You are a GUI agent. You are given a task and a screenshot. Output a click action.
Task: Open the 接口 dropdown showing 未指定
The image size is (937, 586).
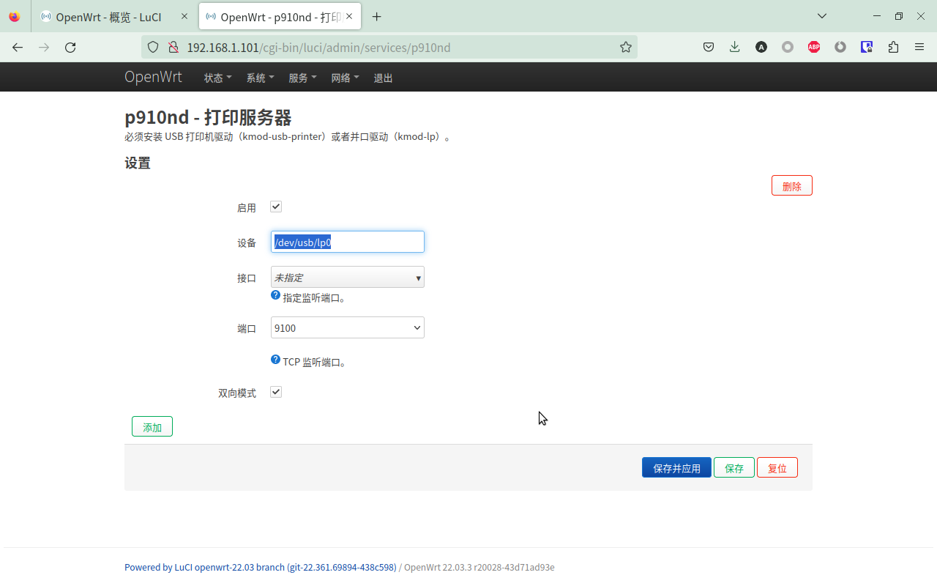tap(348, 277)
